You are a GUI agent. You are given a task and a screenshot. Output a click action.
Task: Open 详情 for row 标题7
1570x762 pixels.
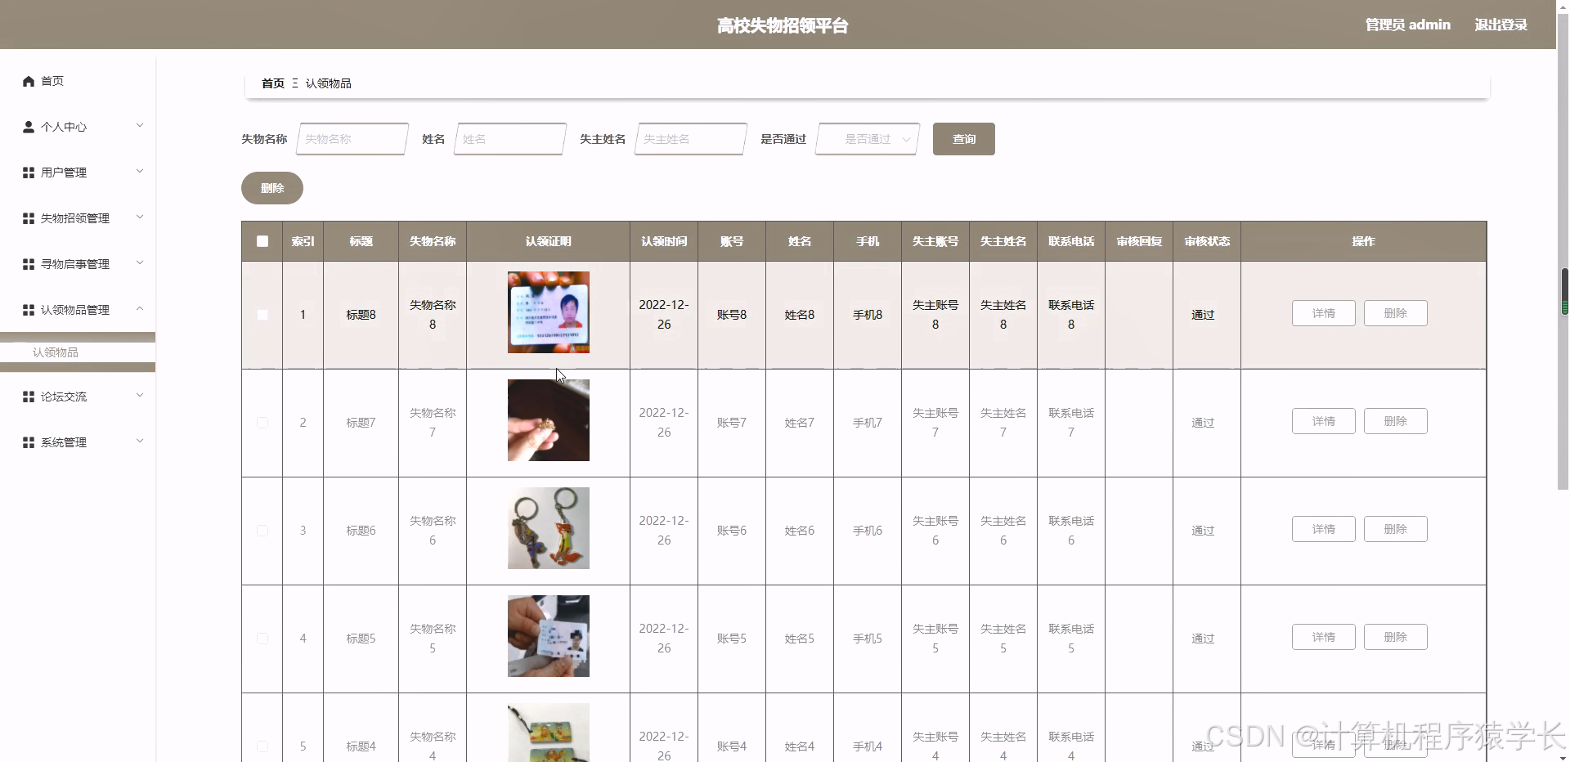(x=1324, y=421)
